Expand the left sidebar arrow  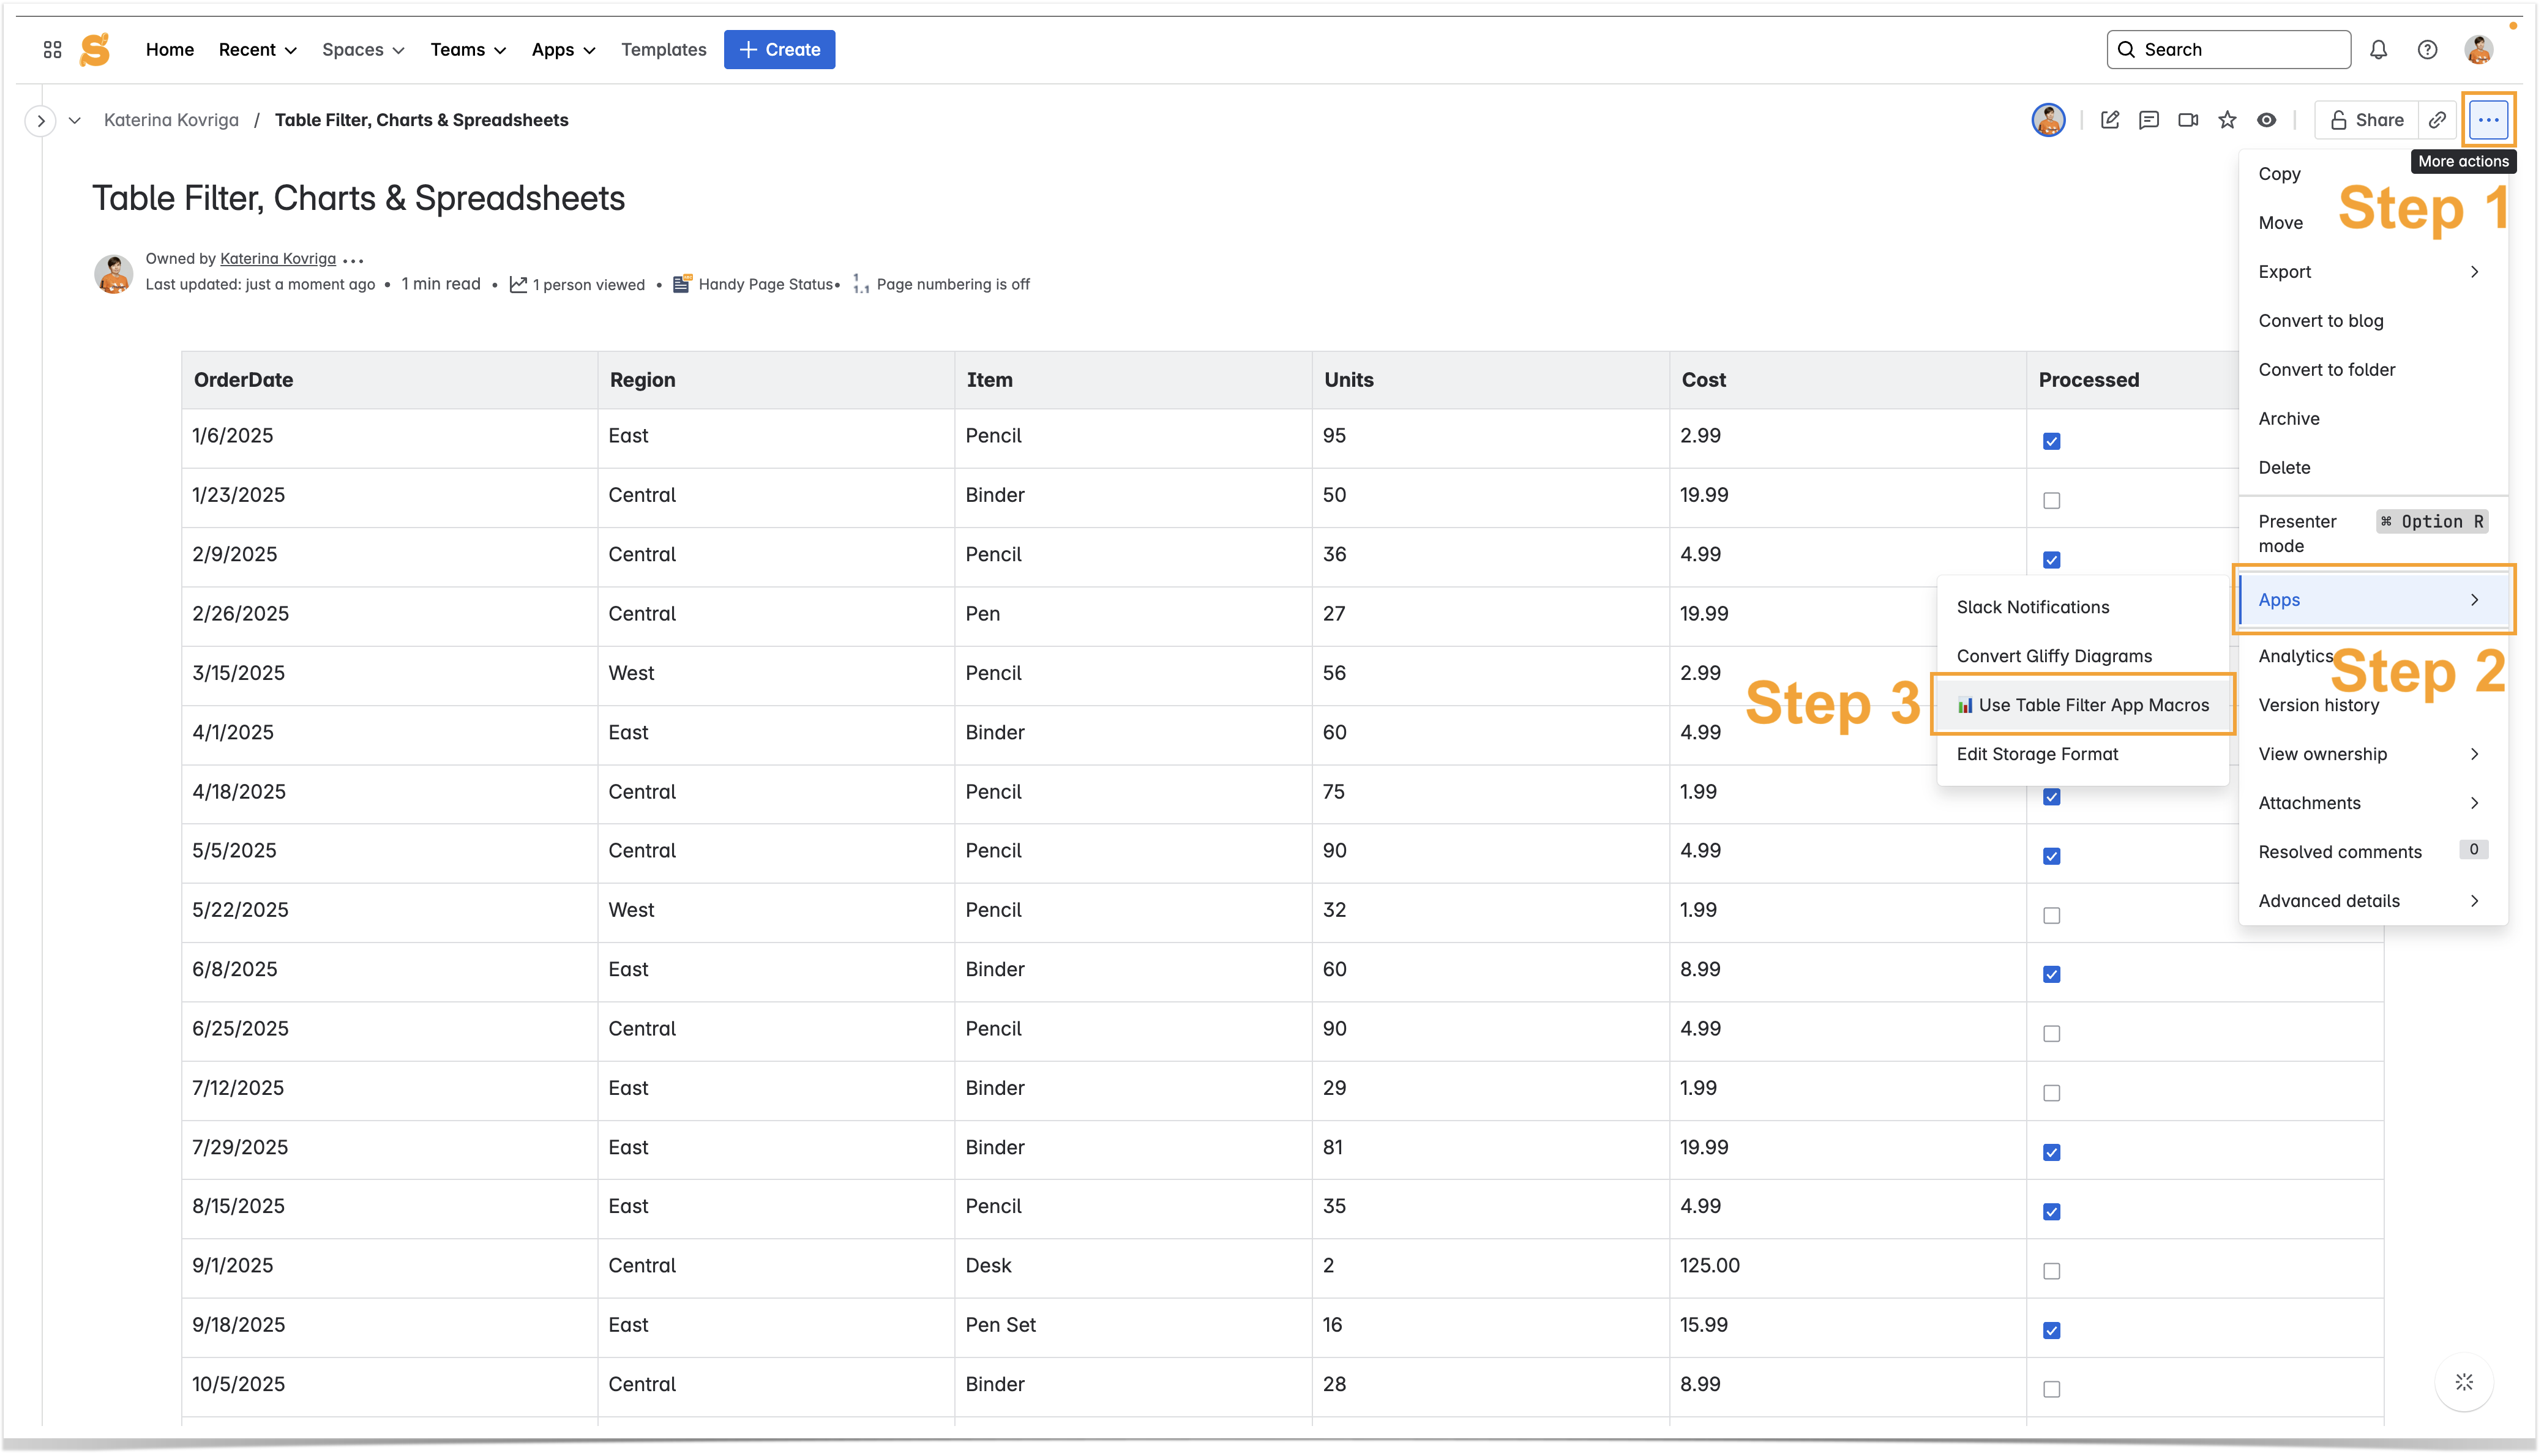tap(40, 120)
